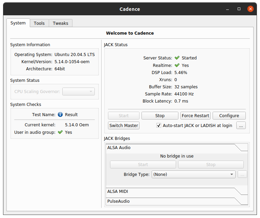Screen dimensions: 260x218
Task: Click the Server Status green checkmark icon
Action: [x=177, y=58]
